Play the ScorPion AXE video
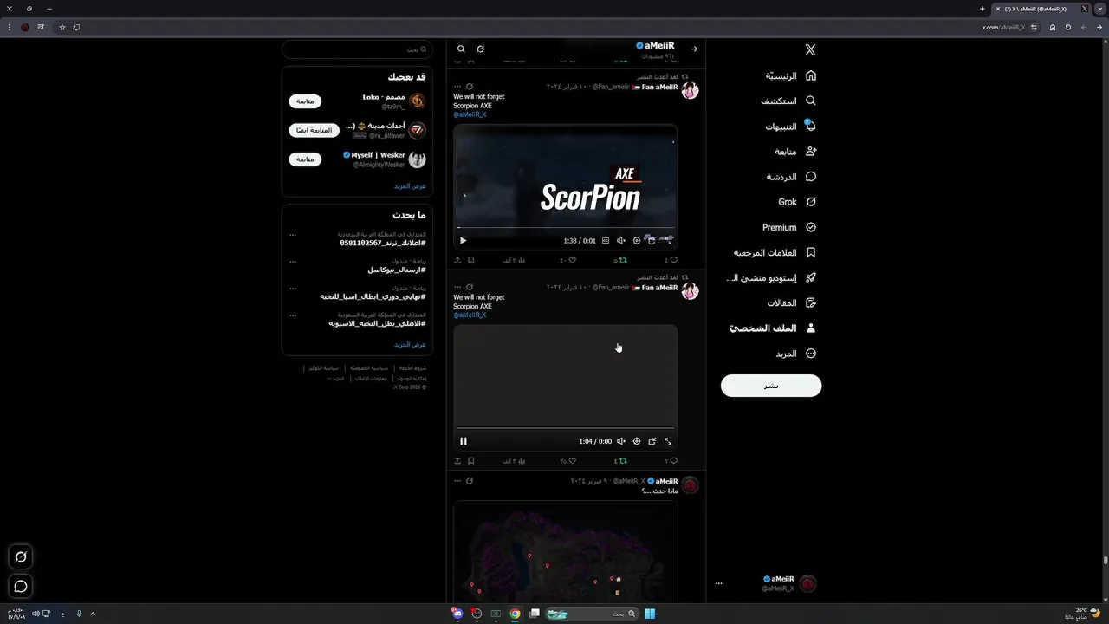 pos(463,241)
